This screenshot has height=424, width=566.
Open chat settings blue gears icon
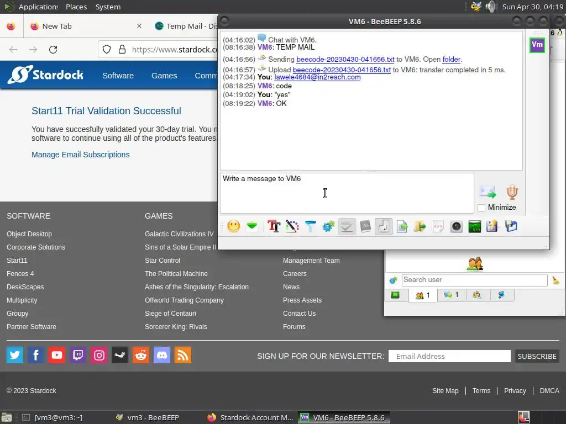click(328, 226)
